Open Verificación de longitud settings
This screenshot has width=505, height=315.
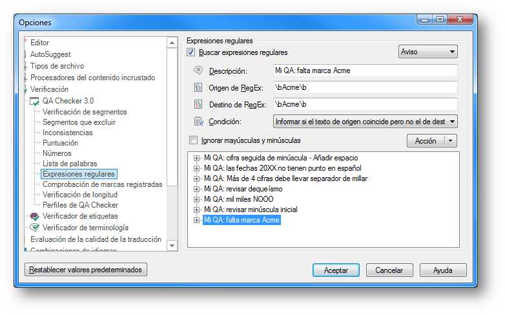coord(80,195)
